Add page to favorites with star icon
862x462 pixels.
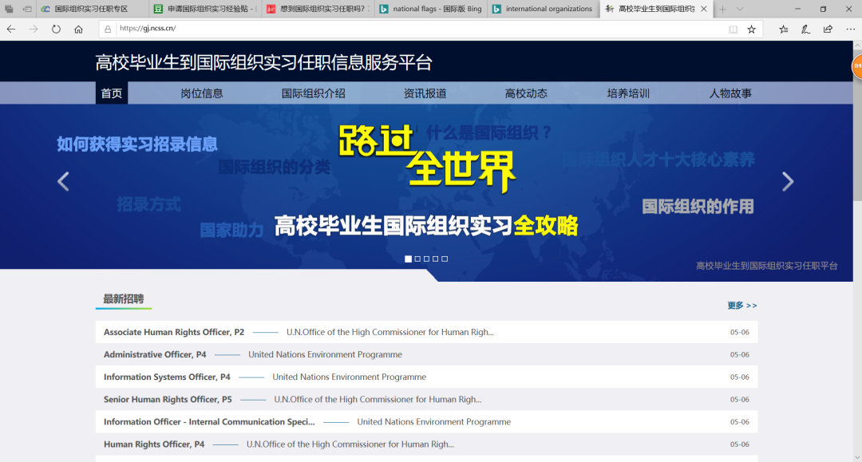751,29
